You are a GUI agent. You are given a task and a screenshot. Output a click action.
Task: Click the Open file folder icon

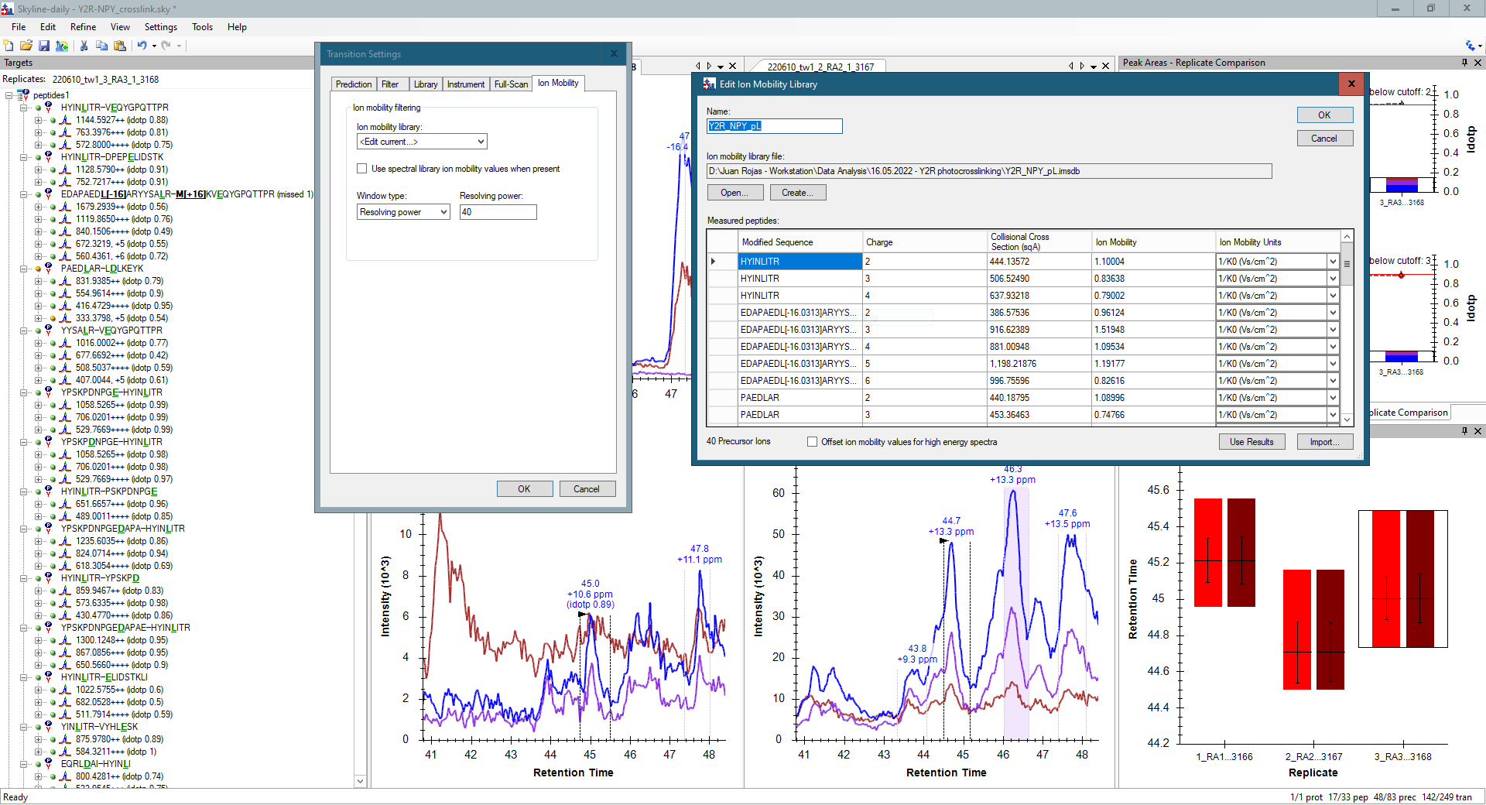(x=26, y=46)
